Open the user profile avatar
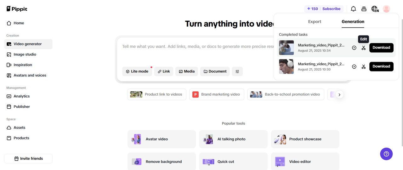The width and height of the screenshot is (403, 170). pyautogui.click(x=386, y=9)
